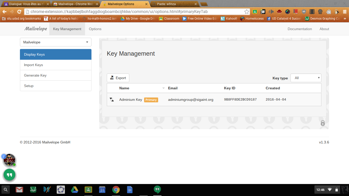Select Import Keys in the sidebar

tap(56, 65)
